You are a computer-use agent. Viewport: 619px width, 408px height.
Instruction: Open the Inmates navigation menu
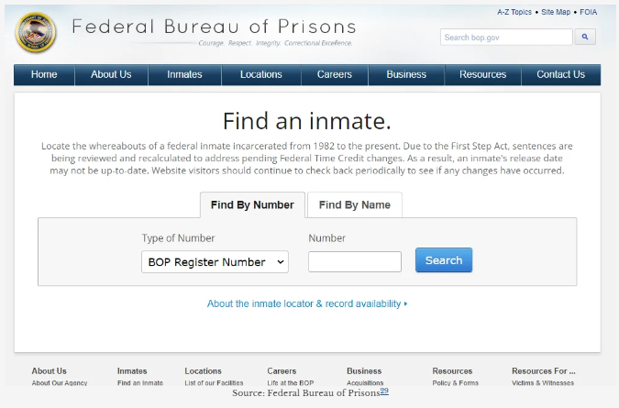coord(184,75)
